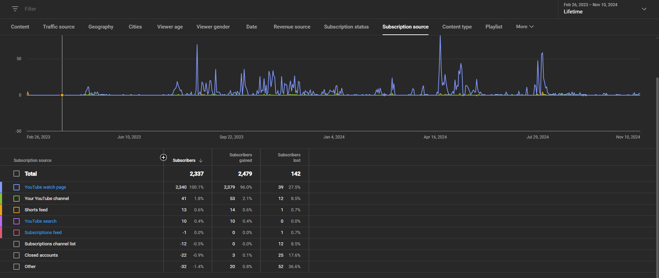Open the Subscriptions feed link

[x=43, y=233]
